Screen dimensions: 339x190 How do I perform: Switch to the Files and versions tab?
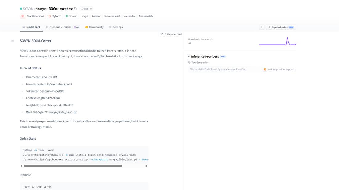[63, 27]
